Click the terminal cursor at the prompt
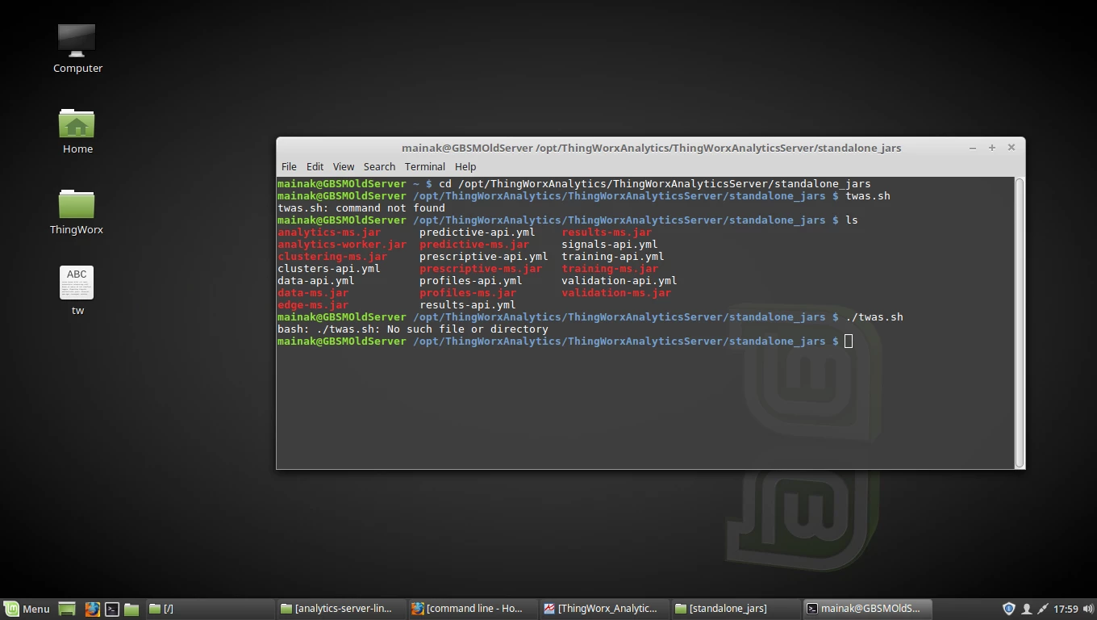The width and height of the screenshot is (1097, 620). point(849,341)
